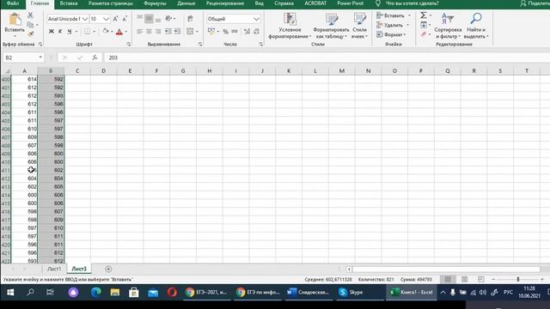This screenshot has height=309, width=550.
Task: Switch to the Данные ribbon tab
Action: pyautogui.click(x=186, y=3)
